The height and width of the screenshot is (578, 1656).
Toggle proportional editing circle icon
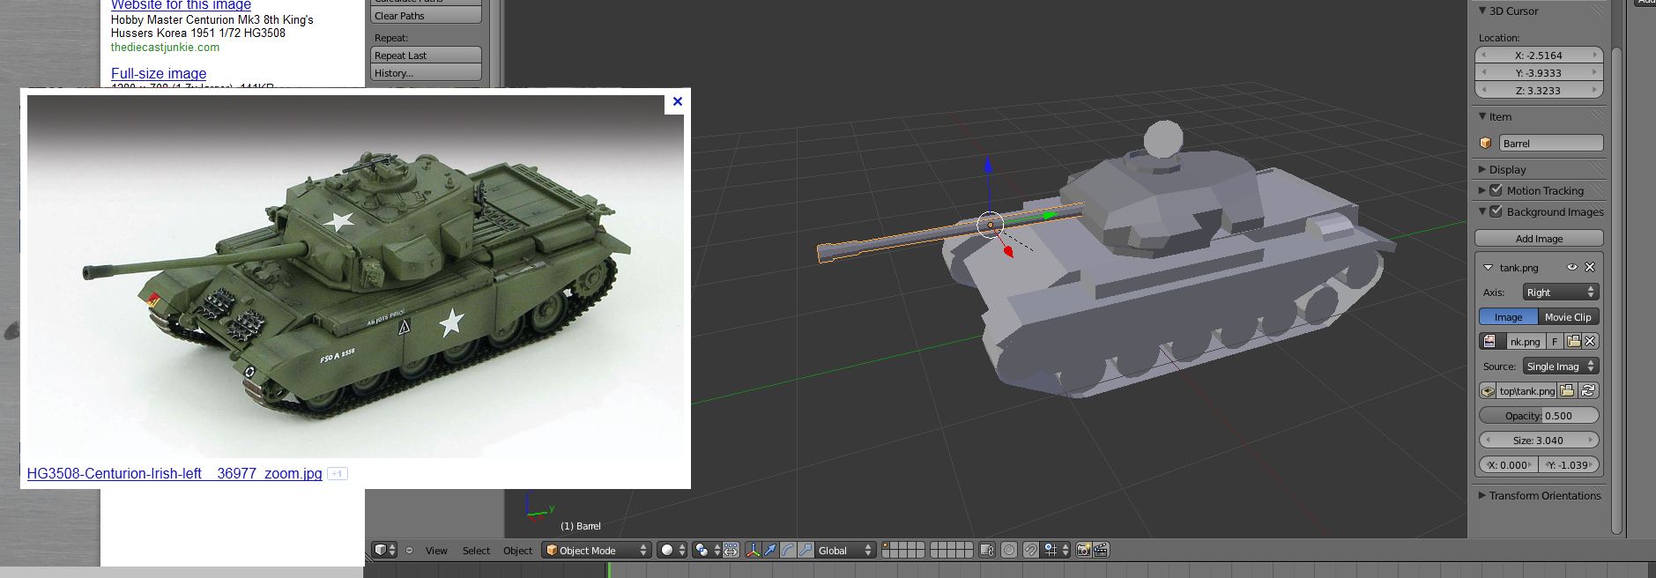point(1009,550)
